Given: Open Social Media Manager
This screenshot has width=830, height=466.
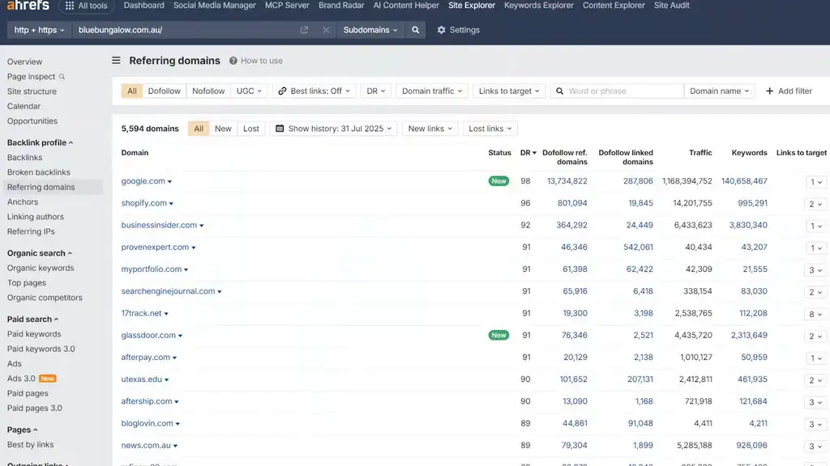Looking at the screenshot, I should pyautogui.click(x=214, y=6).
